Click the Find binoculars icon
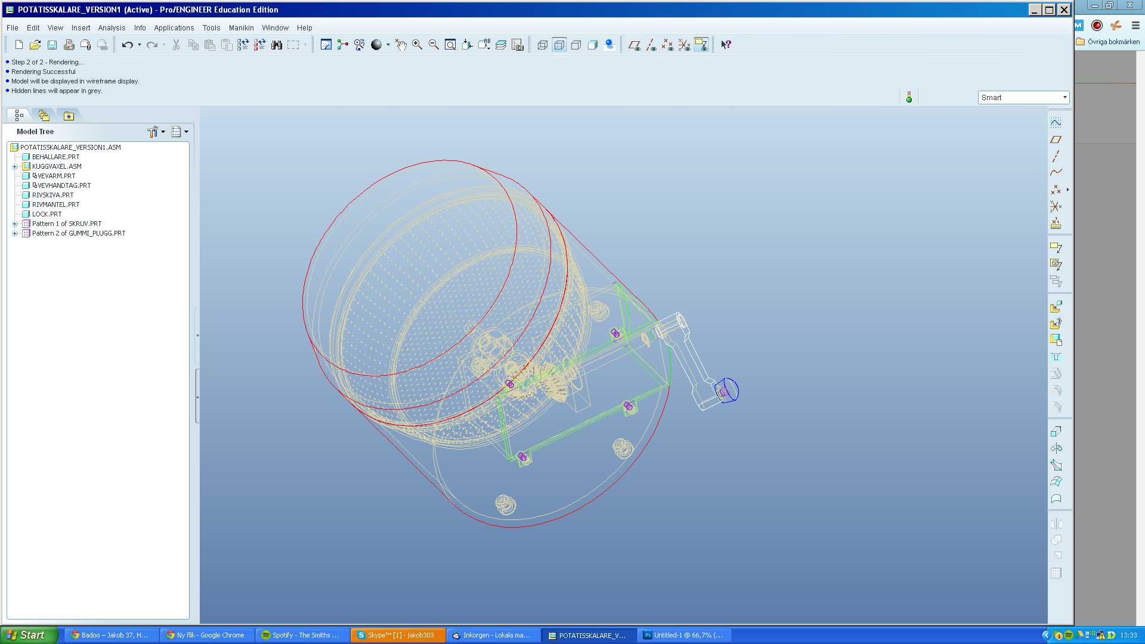The image size is (1145, 644). coord(277,45)
